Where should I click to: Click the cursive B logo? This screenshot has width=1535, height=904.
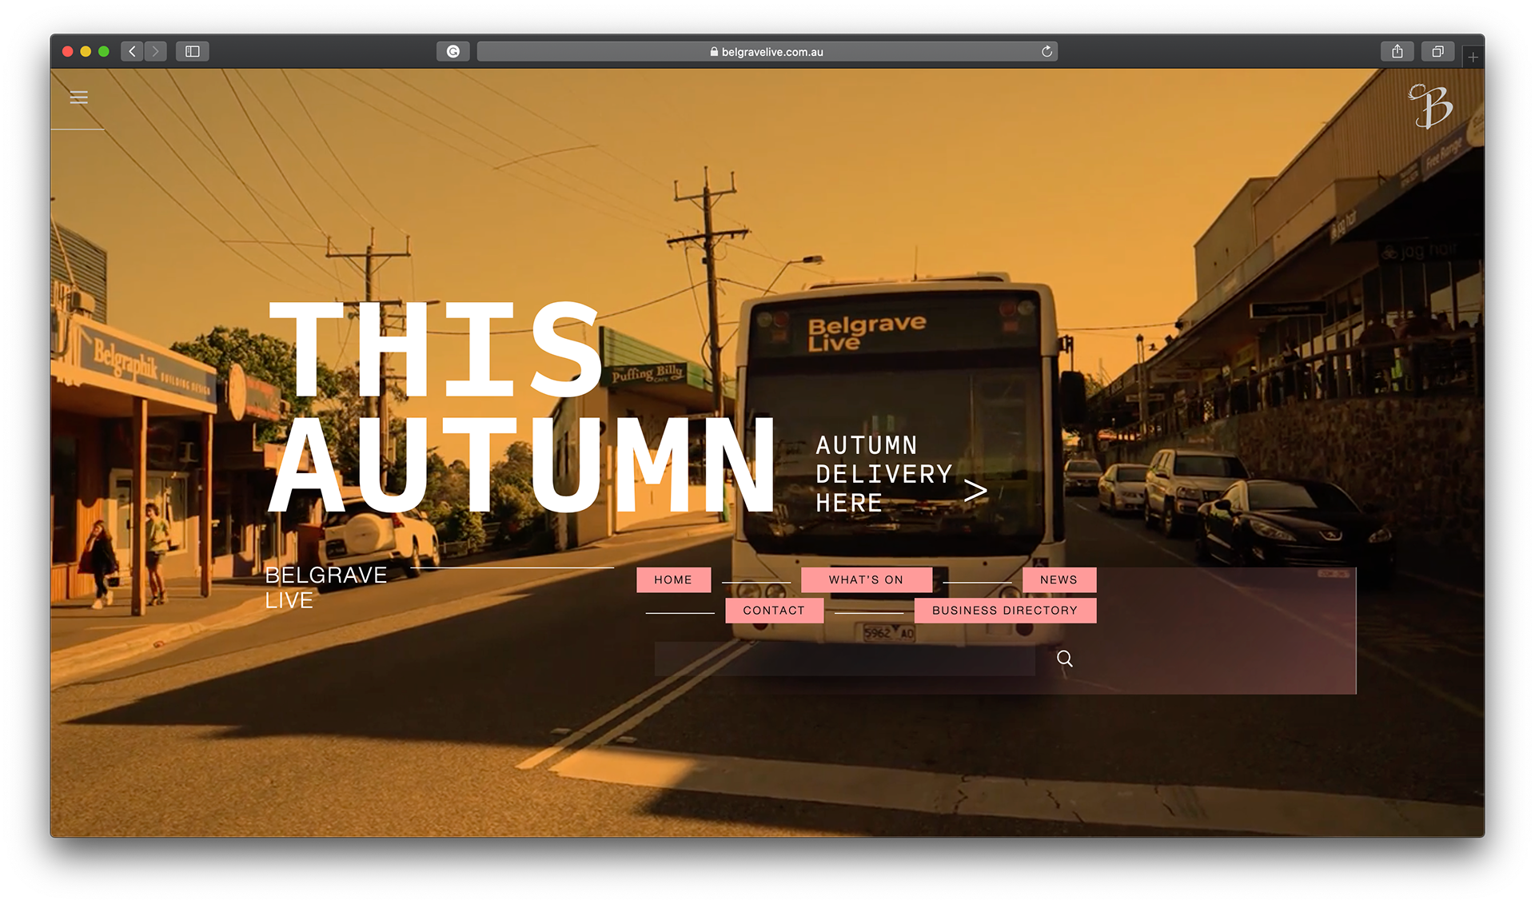(x=1430, y=107)
